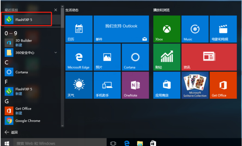Click the 生活动态 group heading
Image resolution: width=242 pixels, height=146 pixels.
72,10
